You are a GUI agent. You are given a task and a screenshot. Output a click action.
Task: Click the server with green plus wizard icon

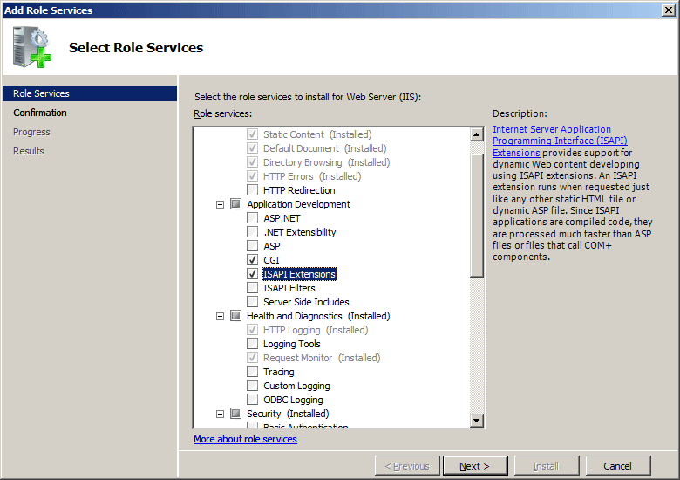32,47
